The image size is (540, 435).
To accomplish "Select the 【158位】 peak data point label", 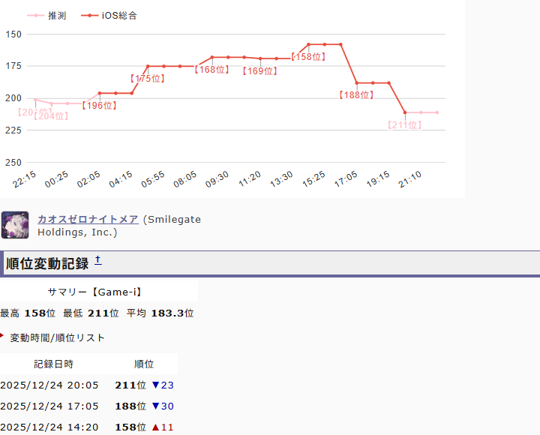I will [x=308, y=57].
